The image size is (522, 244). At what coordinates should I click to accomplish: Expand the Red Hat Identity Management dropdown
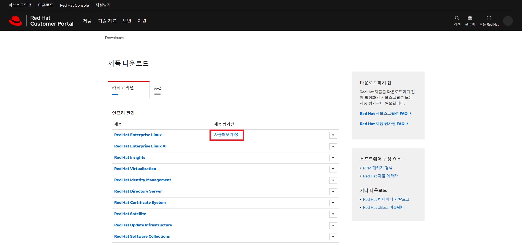[333, 180]
